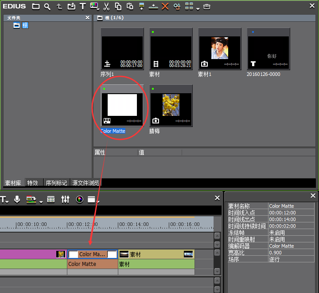Click the Copy icon in bin toolbar

(x=118, y=6)
